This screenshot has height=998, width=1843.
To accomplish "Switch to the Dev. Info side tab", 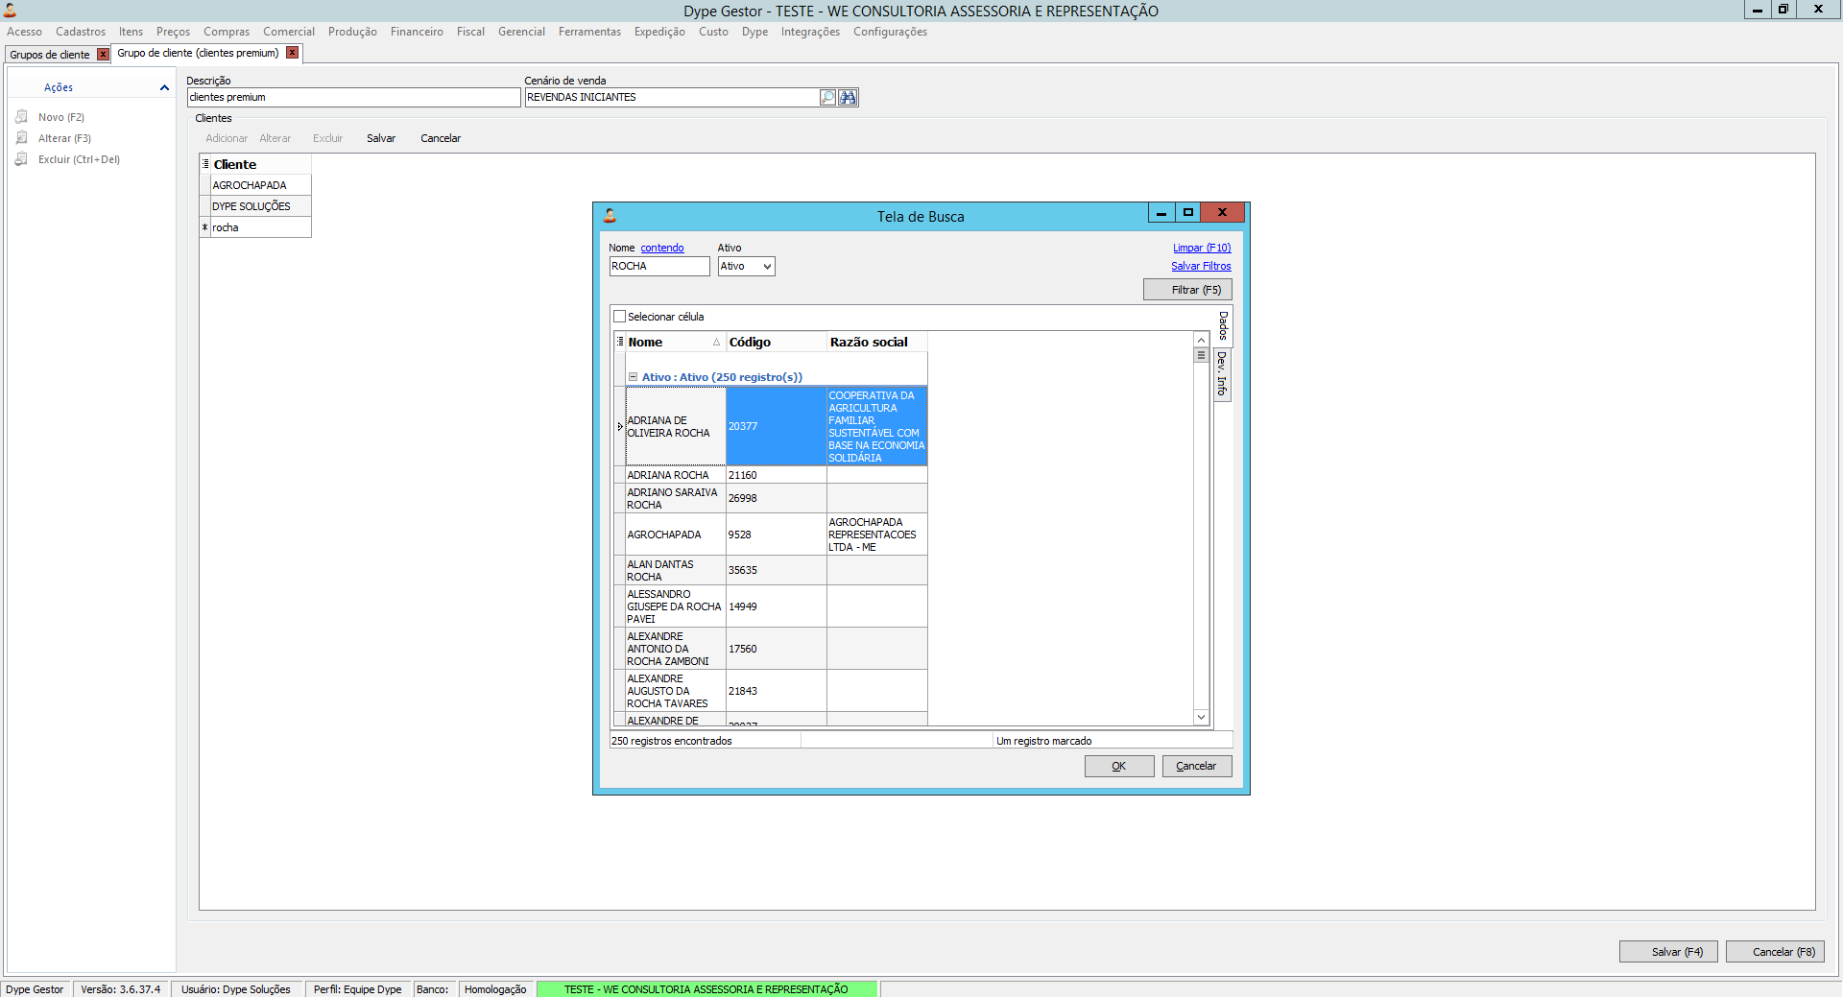I will coord(1222,373).
